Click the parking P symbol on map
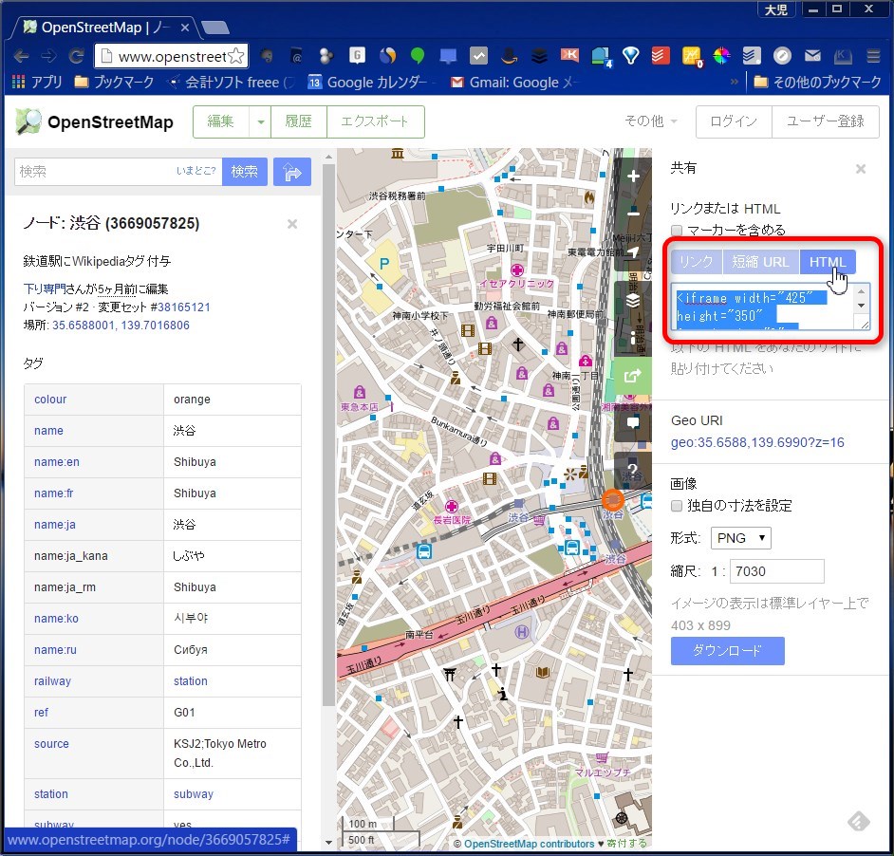The height and width of the screenshot is (856, 894). click(384, 263)
